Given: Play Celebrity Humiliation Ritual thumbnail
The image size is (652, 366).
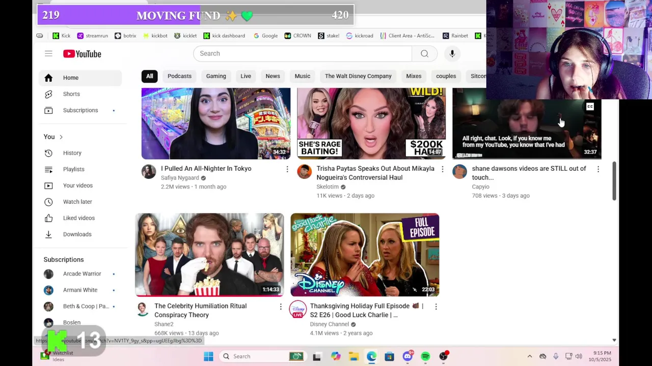Looking at the screenshot, I should [x=209, y=255].
